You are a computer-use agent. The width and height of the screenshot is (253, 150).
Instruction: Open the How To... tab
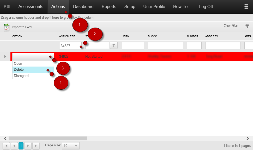tap(182, 6)
